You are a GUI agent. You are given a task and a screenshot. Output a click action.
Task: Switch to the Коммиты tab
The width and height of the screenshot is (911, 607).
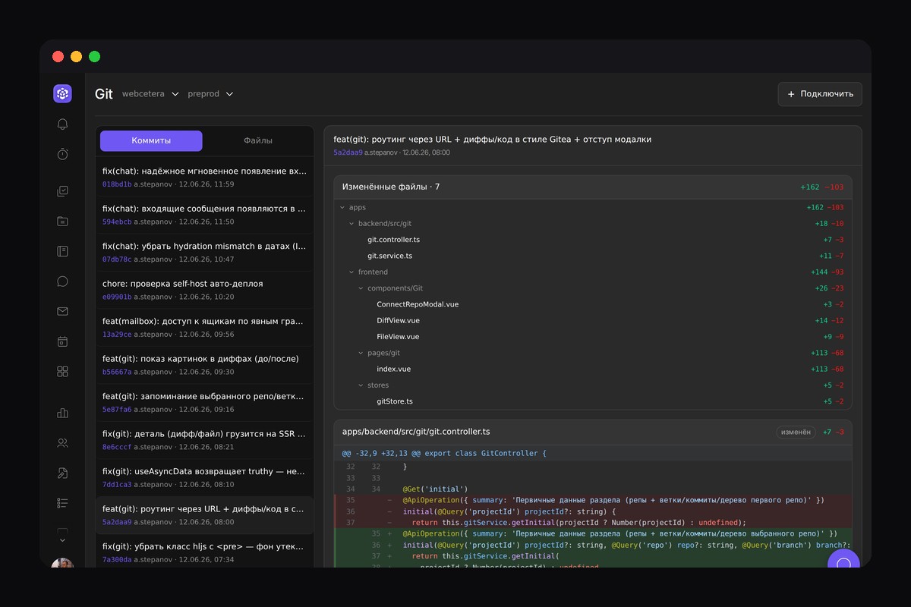tap(151, 140)
